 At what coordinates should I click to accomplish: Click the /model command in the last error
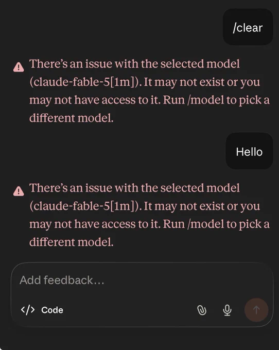[206, 224]
